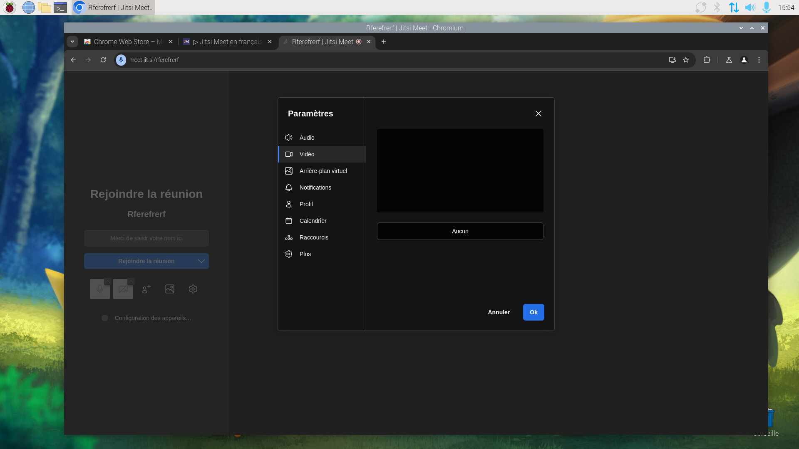Open the file manager from the taskbar
Image resolution: width=799 pixels, height=449 pixels.
pos(45,7)
